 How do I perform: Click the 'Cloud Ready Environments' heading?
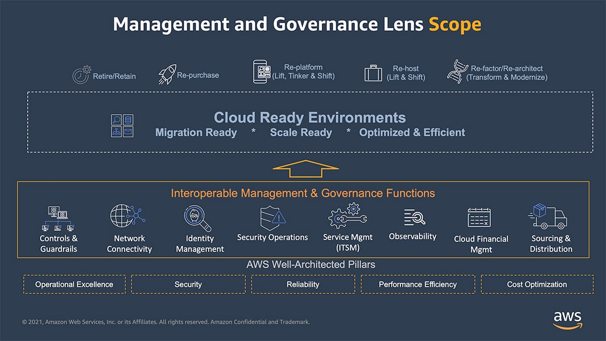point(310,118)
